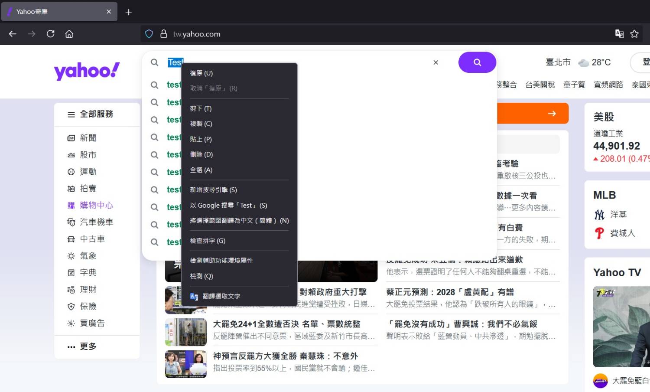Click the 理財 sidebar icon

(71, 290)
